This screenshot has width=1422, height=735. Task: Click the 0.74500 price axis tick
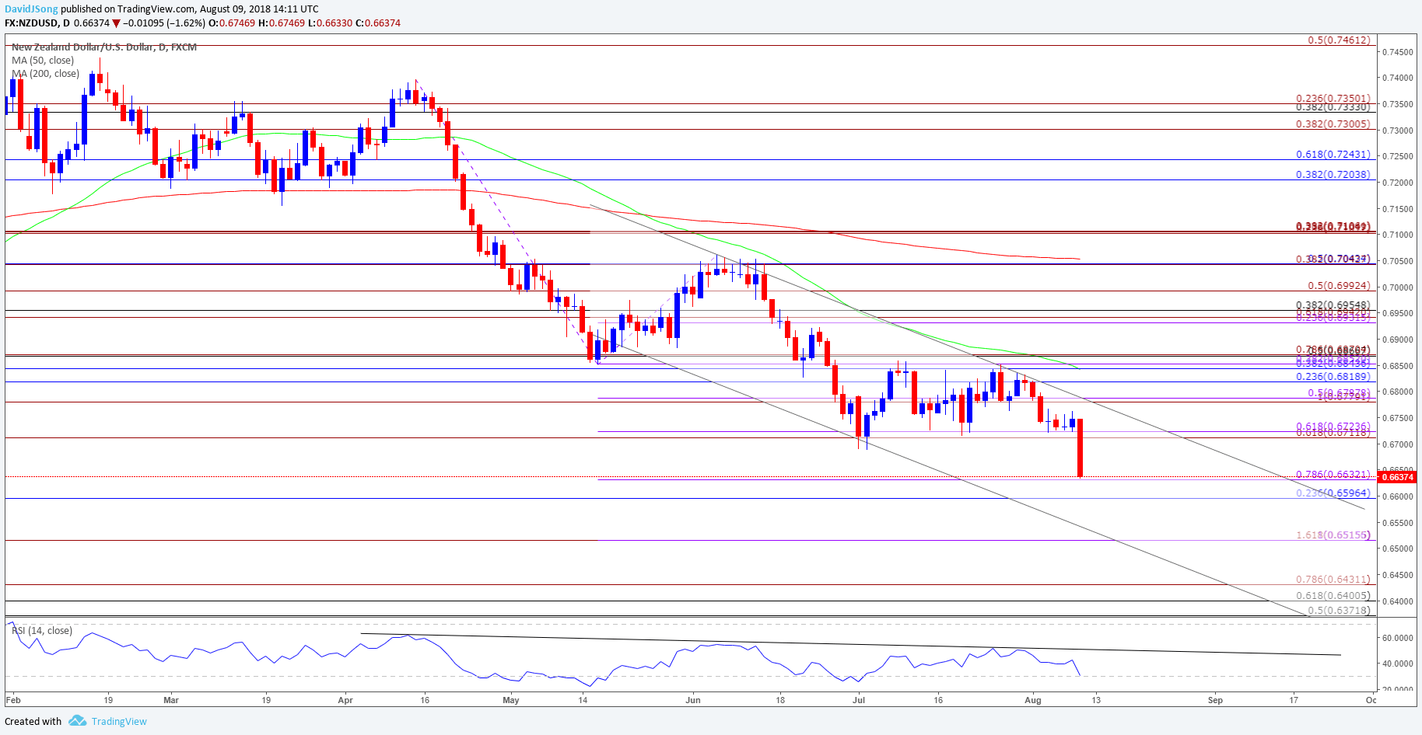coord(1398,52)
